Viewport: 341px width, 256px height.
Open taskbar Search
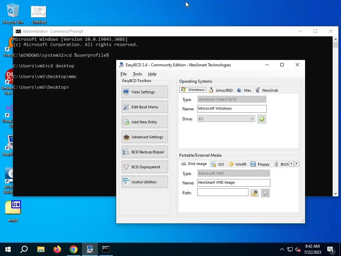pos(24,249)
